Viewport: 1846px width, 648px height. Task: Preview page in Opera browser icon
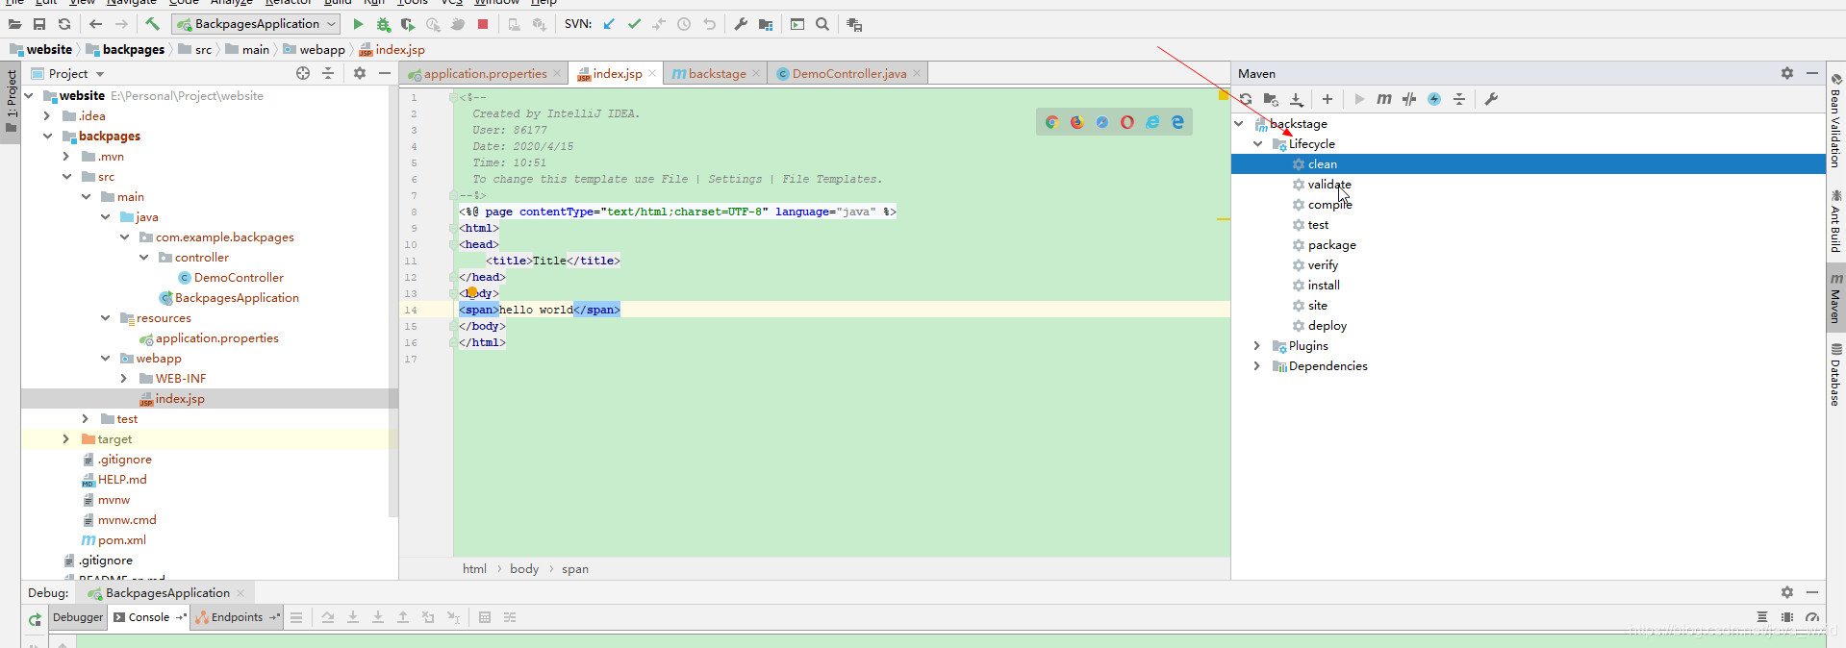click(x=1127, y=122)
